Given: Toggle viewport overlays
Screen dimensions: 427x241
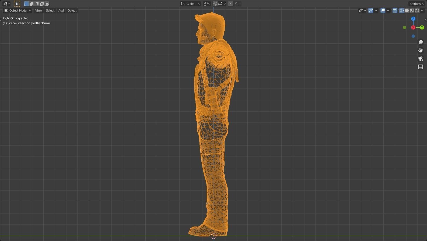Looking at the screenshot, I should [383, 10].
